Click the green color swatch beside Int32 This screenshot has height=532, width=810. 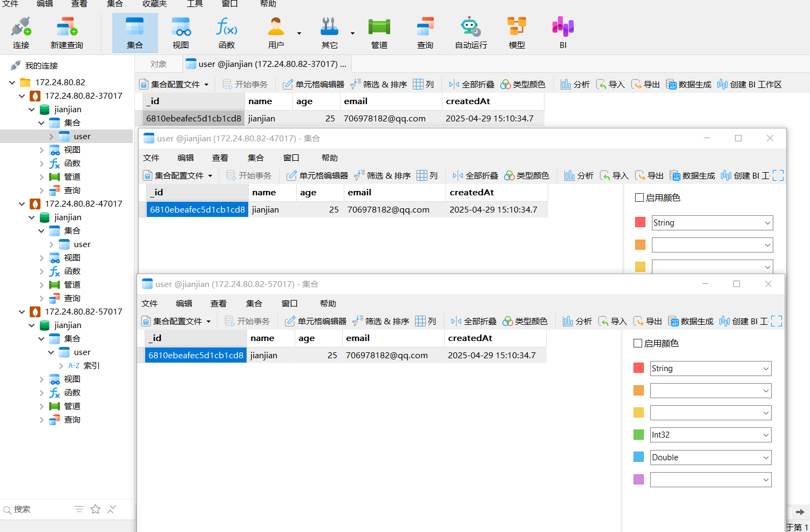[639, 434]
